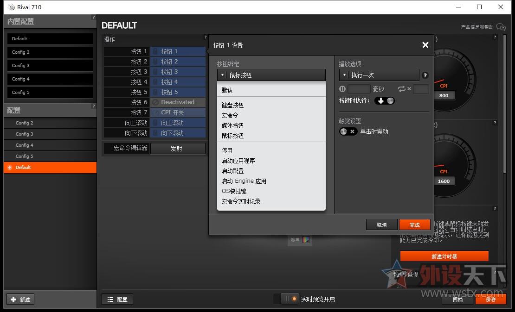
Task: Click the help icon beside 执行一次
Action: [425, 75]
